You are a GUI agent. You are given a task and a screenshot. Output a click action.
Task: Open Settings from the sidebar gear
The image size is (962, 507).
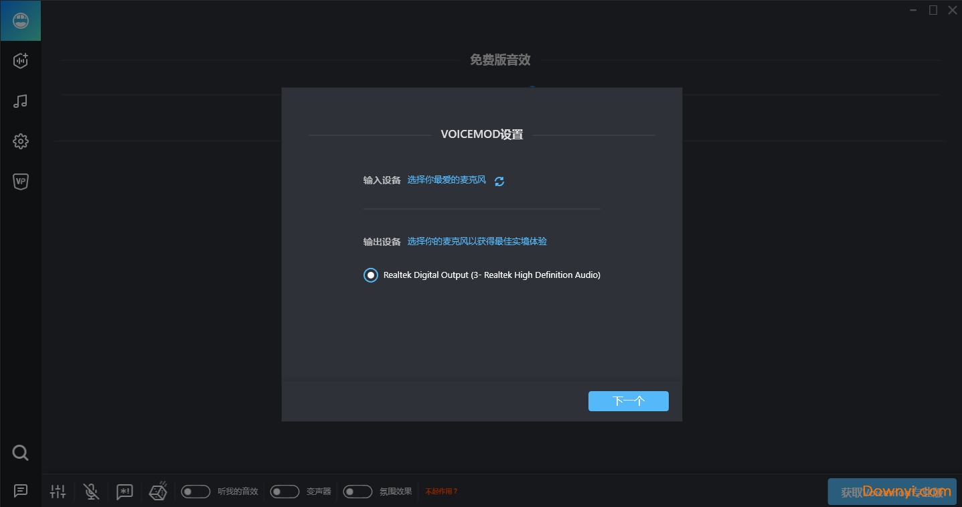pos(20,141)
